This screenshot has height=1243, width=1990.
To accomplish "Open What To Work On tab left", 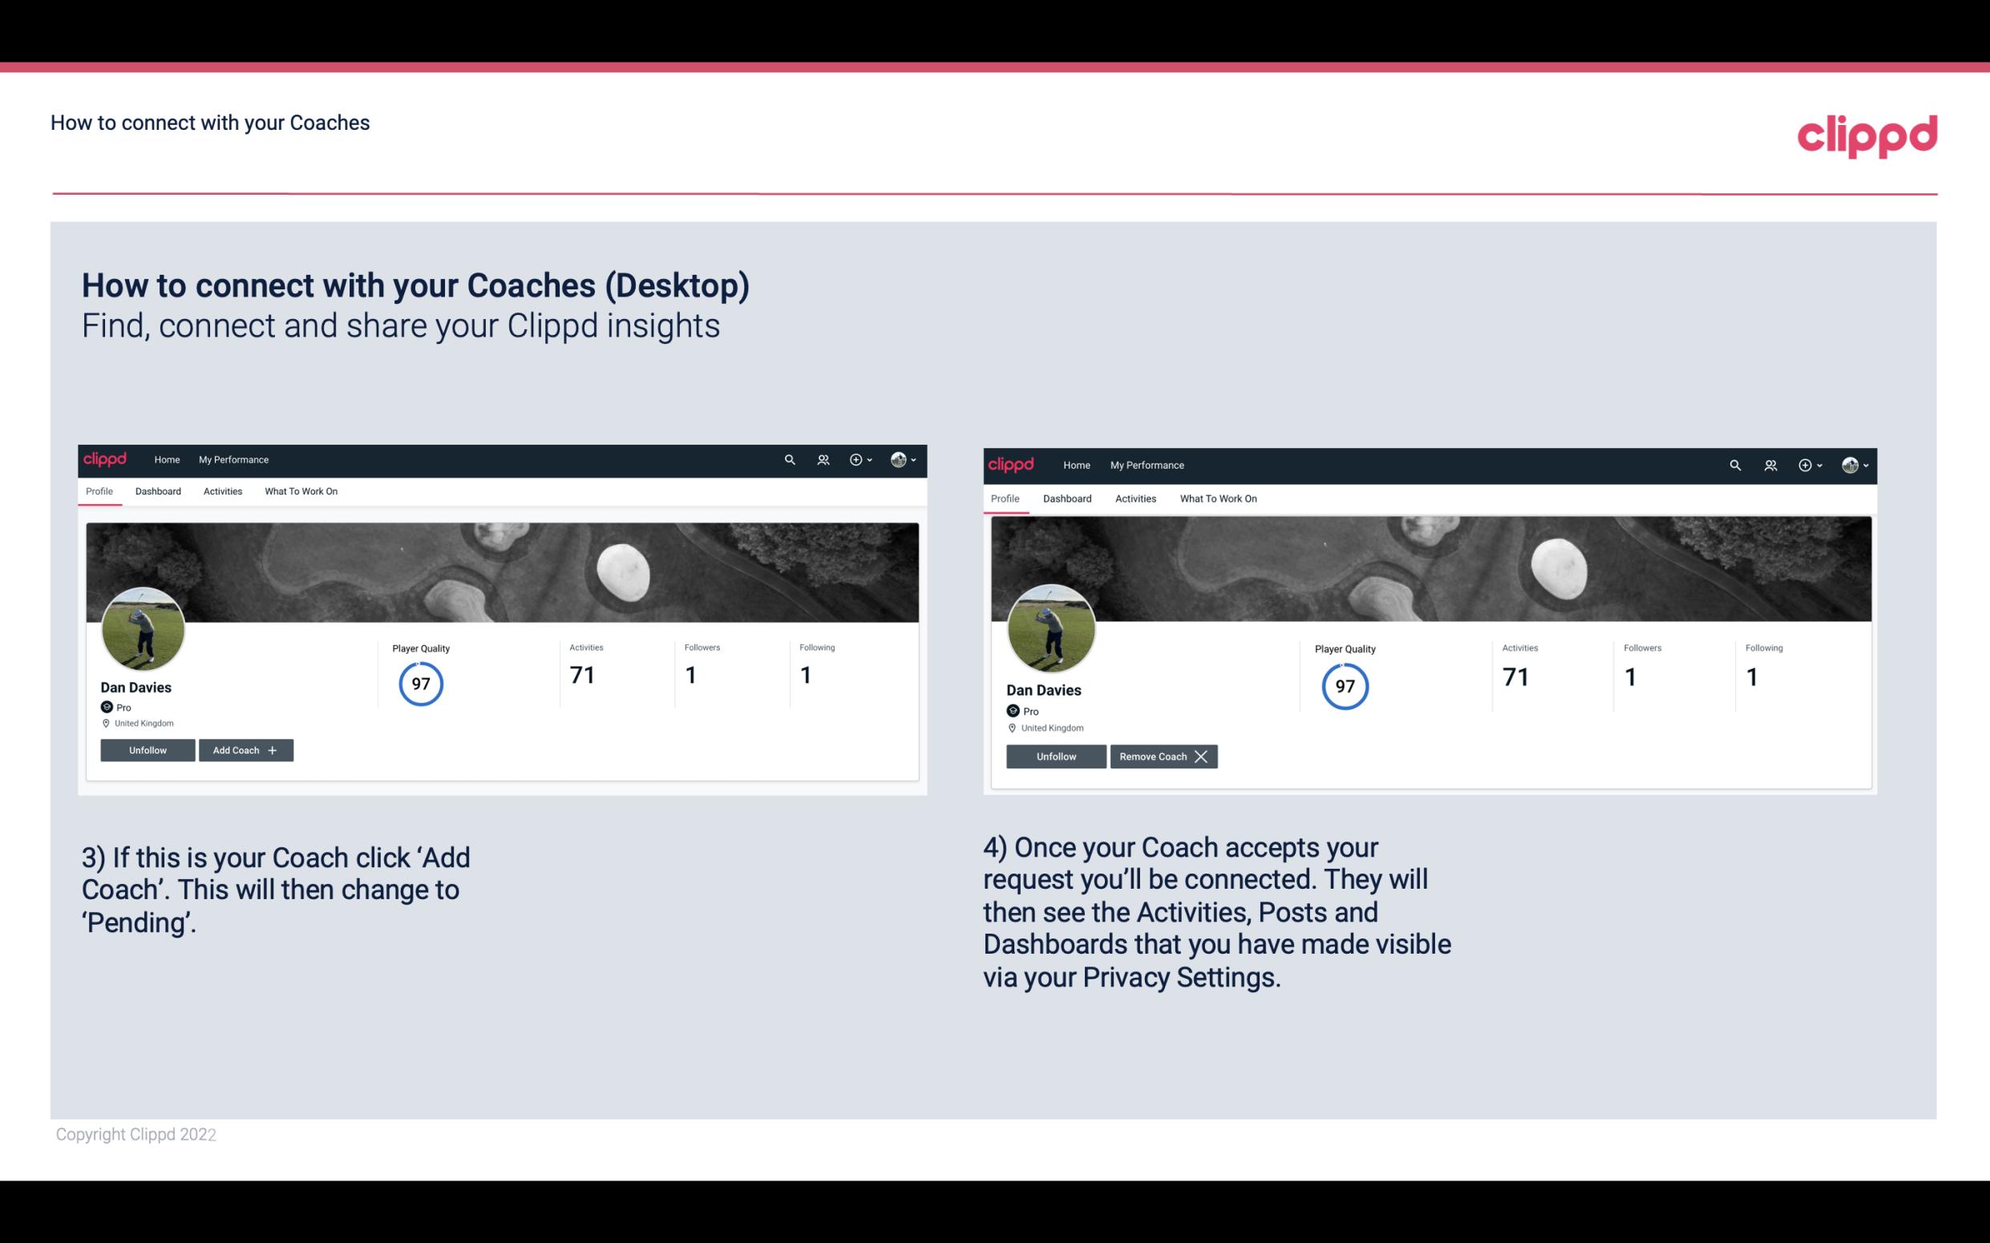I will 301,491.
